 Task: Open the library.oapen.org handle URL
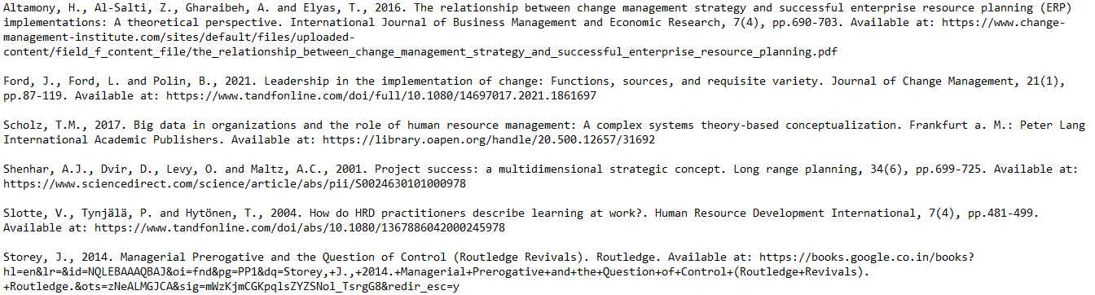click(x=489, y=139)
